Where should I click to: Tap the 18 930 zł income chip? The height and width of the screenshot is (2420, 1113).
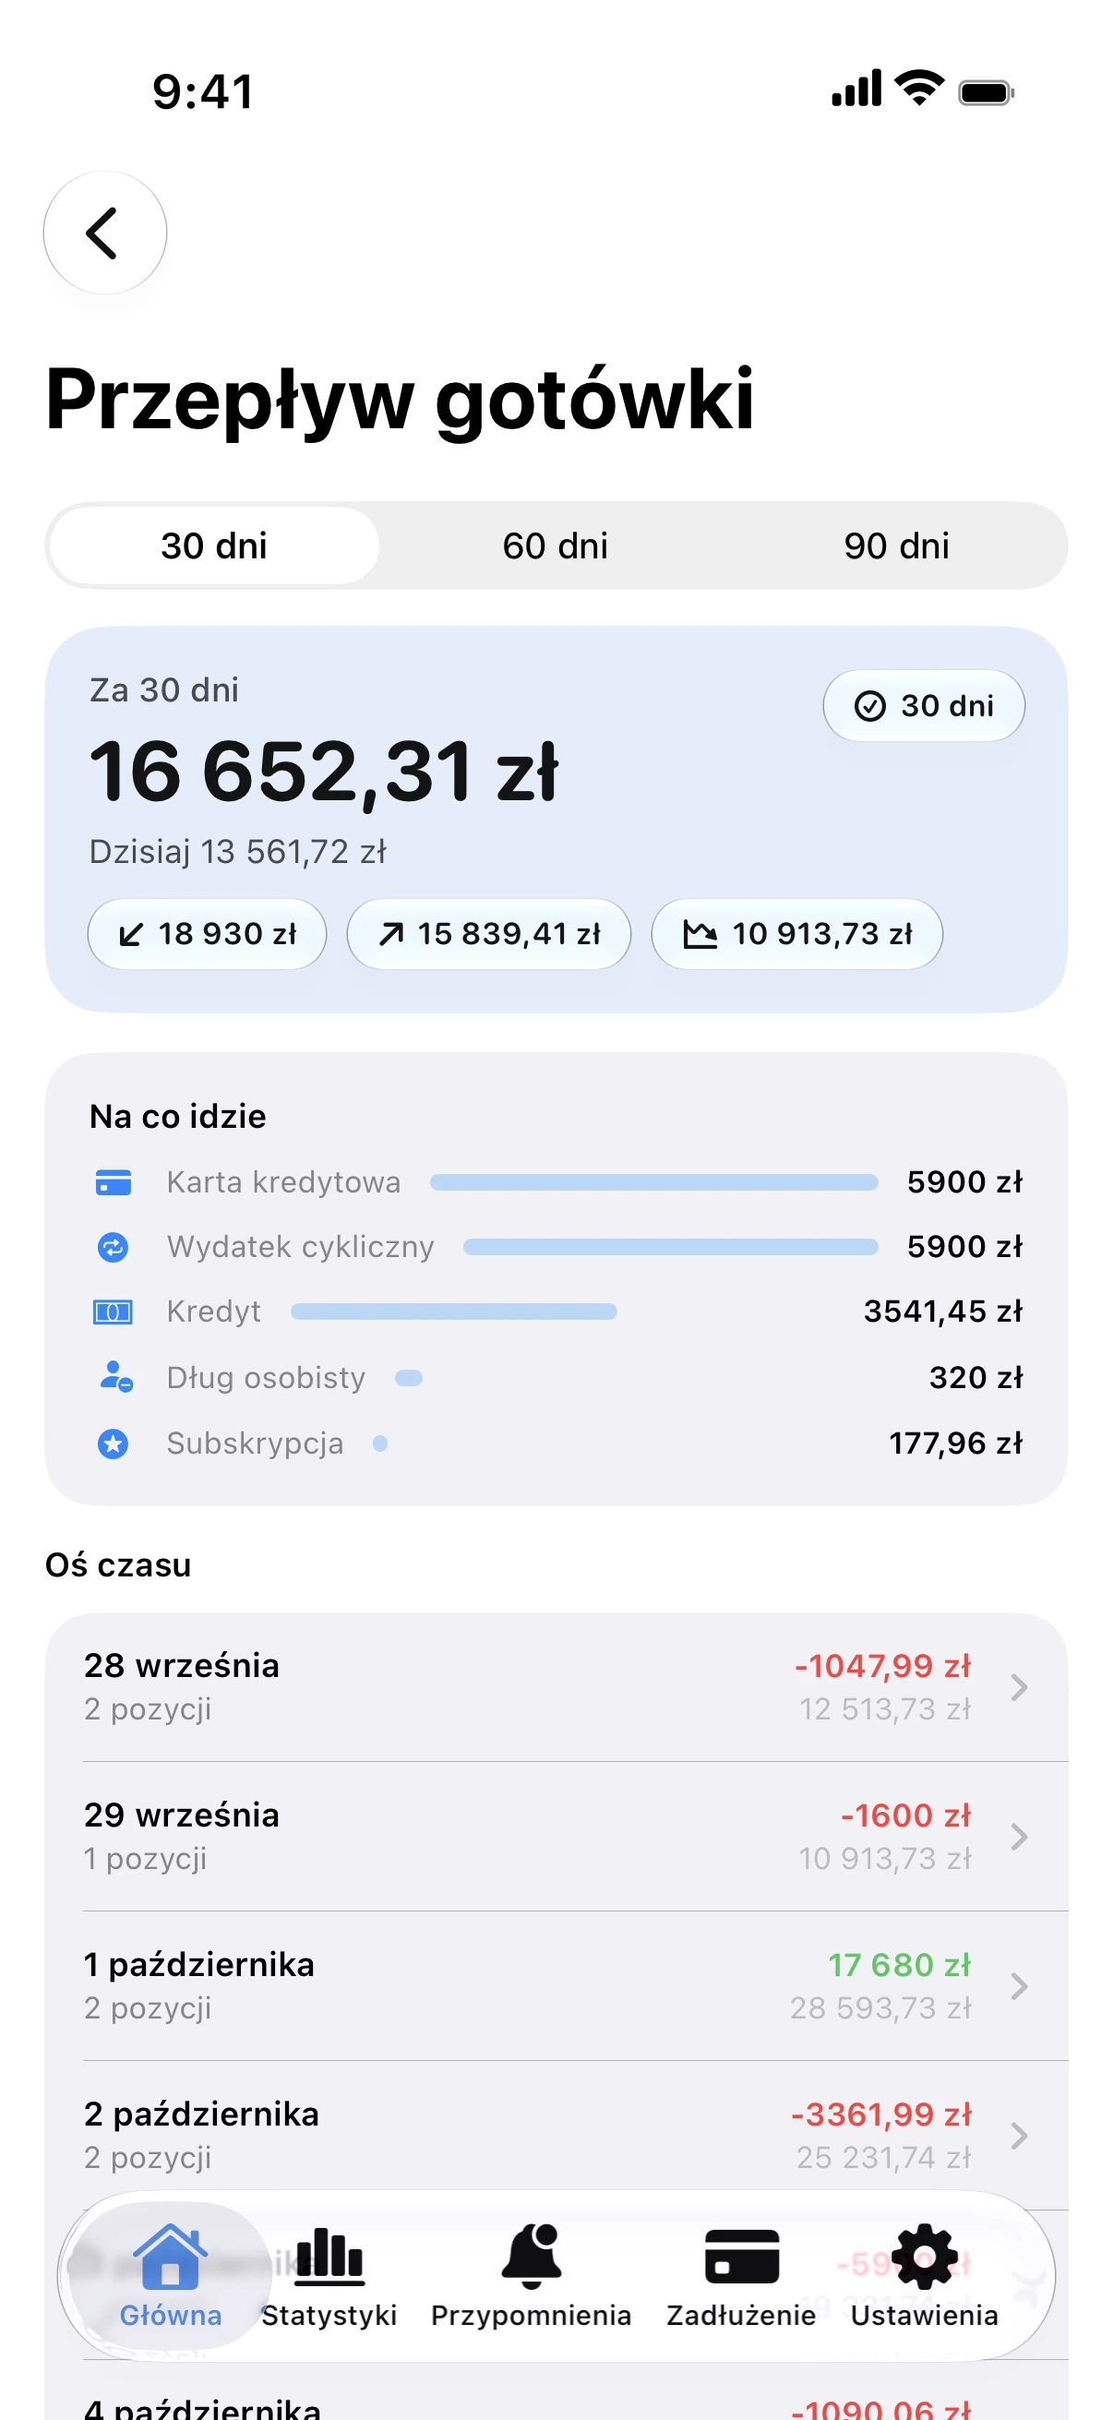click(x=207, y=934)
